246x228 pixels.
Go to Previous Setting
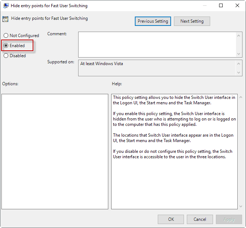(x=153, y=21)
